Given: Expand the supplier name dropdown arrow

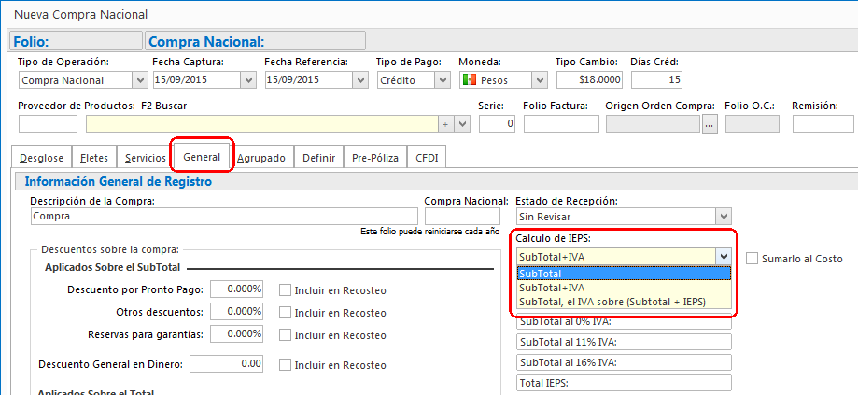Looking at the screenshot, I should coord(463,124).
